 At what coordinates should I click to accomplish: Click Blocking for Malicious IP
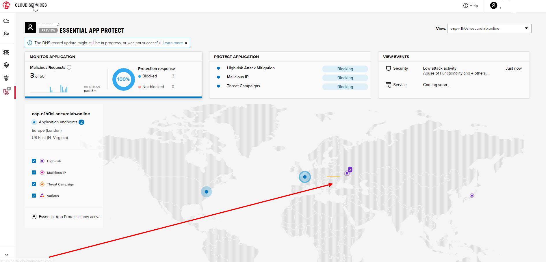click(x=345, y=78)
